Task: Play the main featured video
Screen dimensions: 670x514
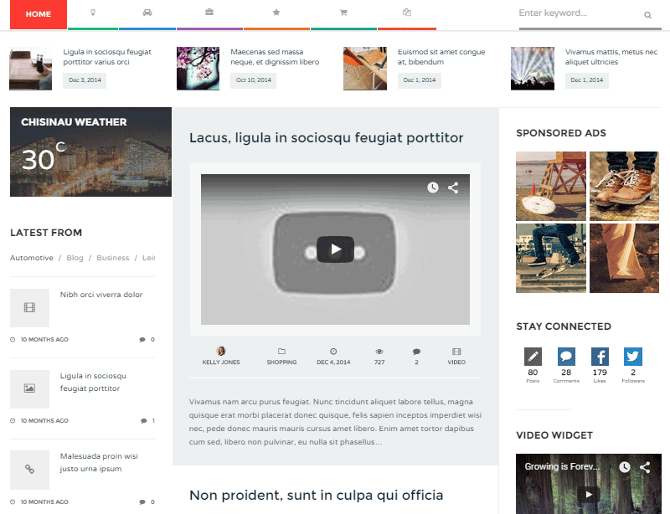Action: pos(336,249)
